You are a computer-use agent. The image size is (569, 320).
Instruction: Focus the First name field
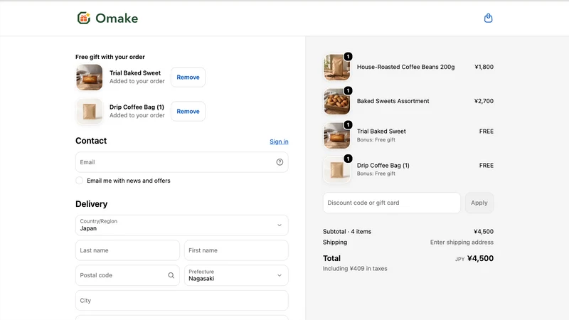pyautogui.click(x=236, y=250)
